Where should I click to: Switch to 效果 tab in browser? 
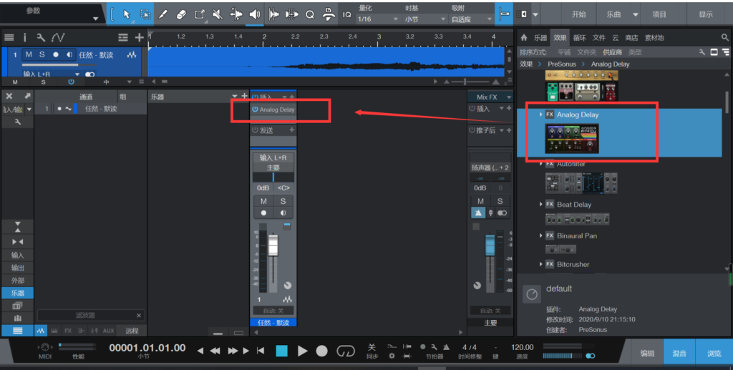(x=560, y=38)
